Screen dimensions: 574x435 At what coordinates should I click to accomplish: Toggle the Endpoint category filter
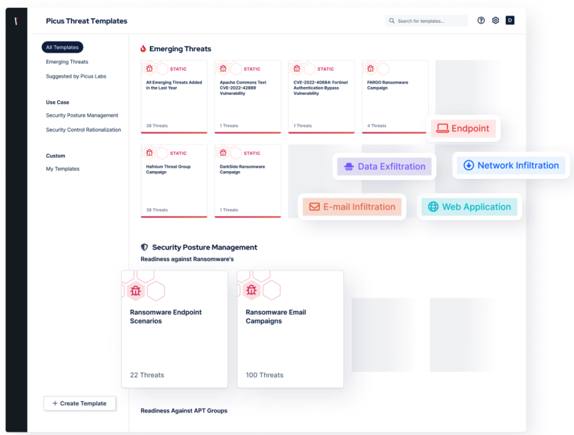(463, 128)
